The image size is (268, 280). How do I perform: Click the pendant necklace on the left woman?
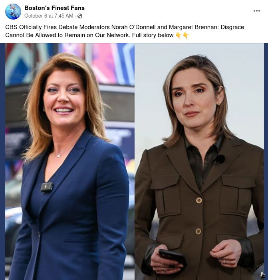58,156
